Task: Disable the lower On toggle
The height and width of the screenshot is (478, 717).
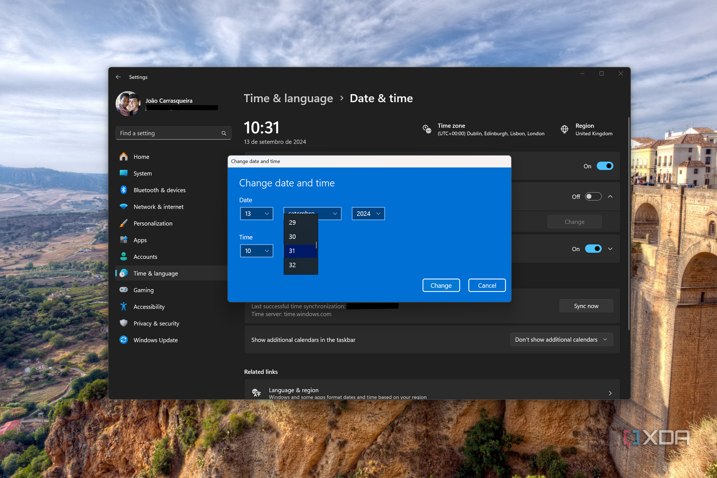Action: pos(593,249)
